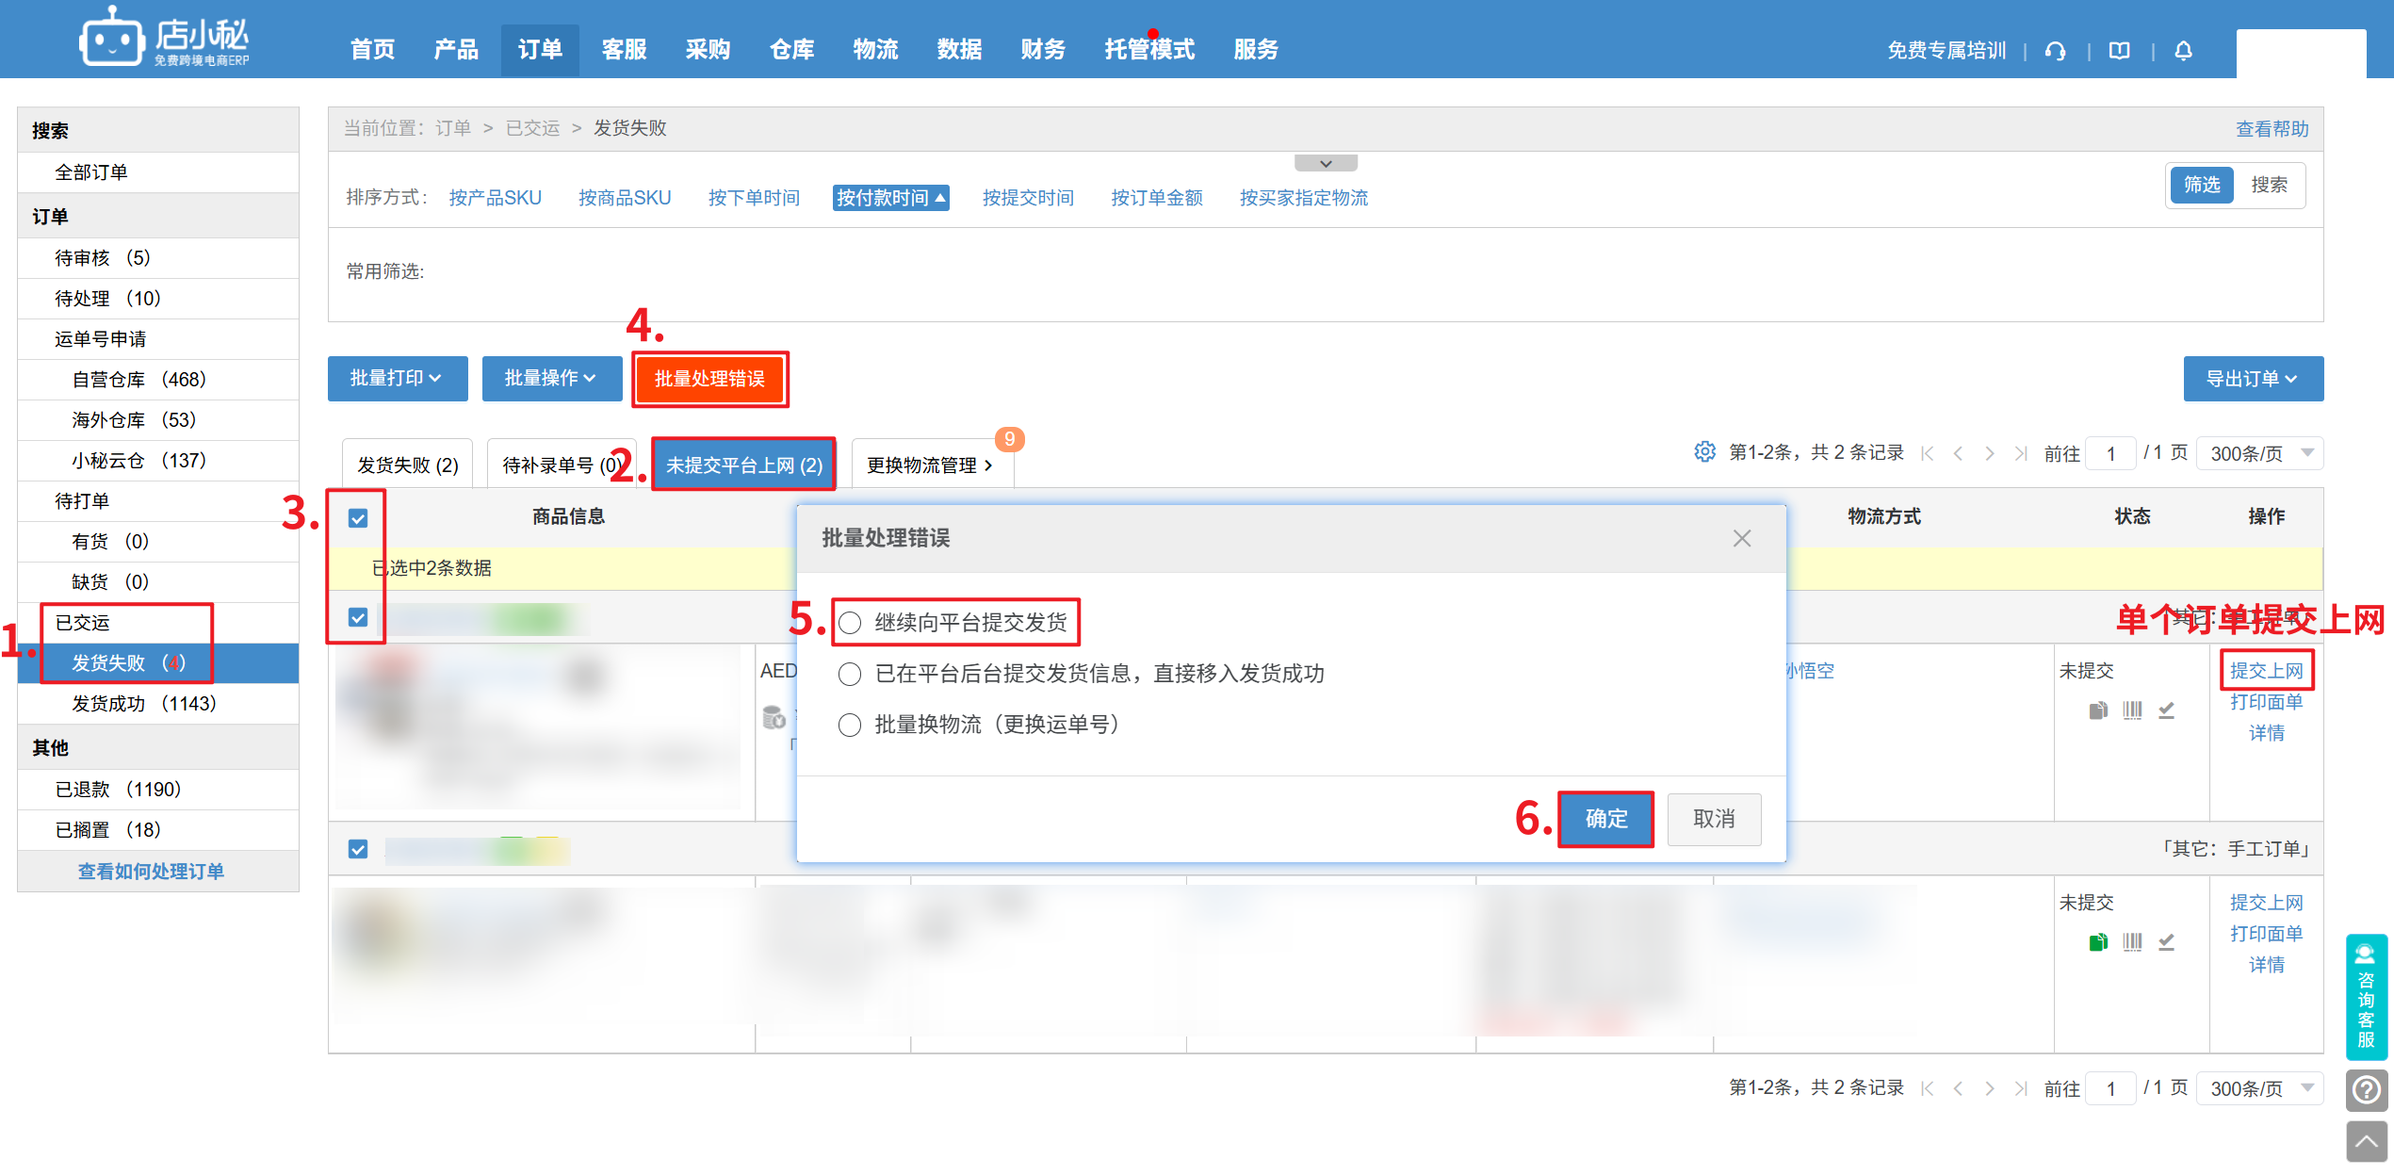
Task: Expand the 导出订单 dropdown
Action: coord(2252,379)
